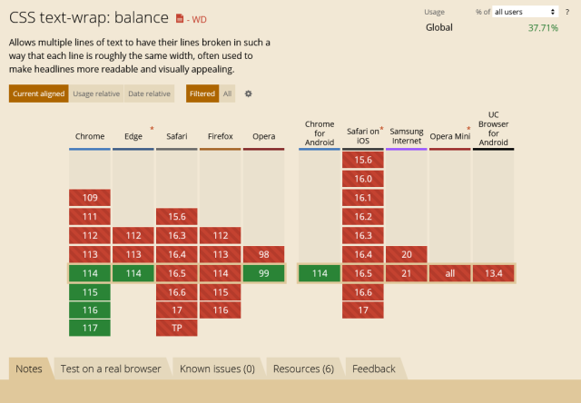Click Chrome 114 current version cell
The height and width of the screenshot is (403, 581).
point(90,273)
